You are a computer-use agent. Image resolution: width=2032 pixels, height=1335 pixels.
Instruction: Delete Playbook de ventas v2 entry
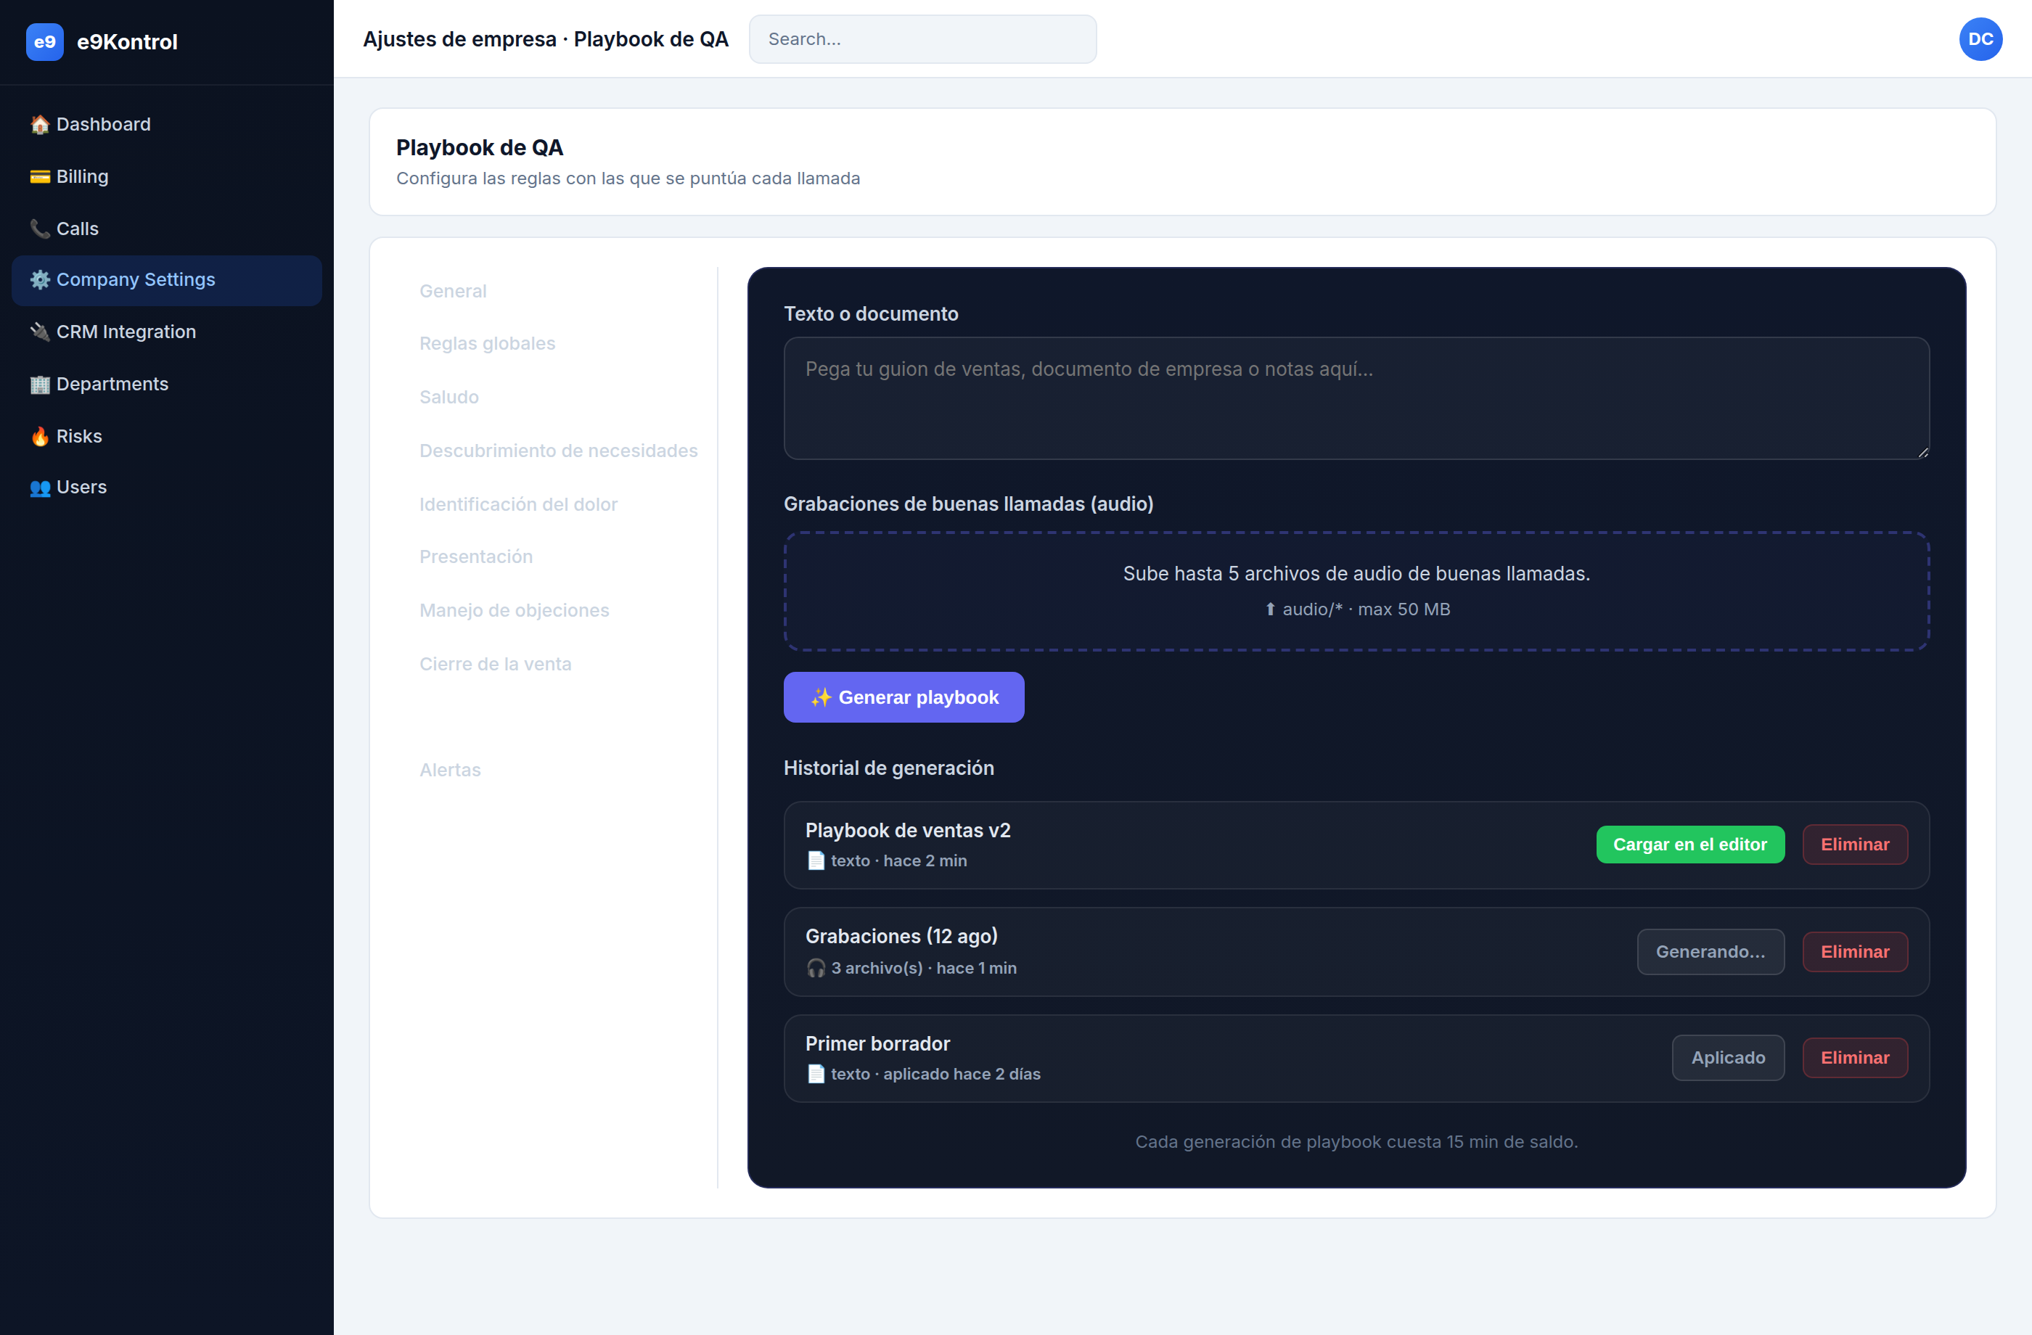point(1854,845)
